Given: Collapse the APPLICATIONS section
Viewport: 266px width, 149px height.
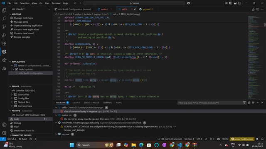Looking at the screenshot, I should 10,62.
